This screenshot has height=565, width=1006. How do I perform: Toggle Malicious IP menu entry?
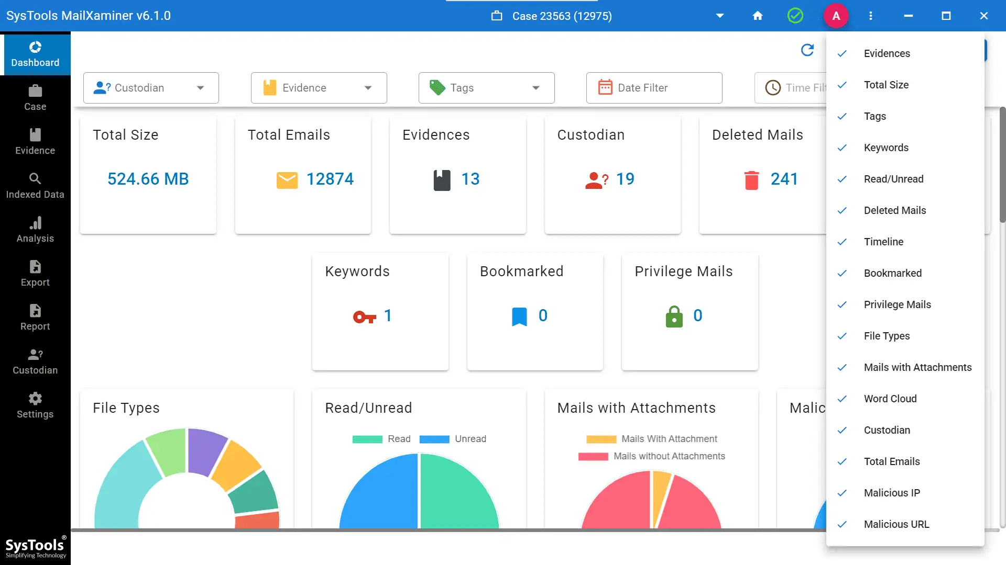(x=905, y=493)
